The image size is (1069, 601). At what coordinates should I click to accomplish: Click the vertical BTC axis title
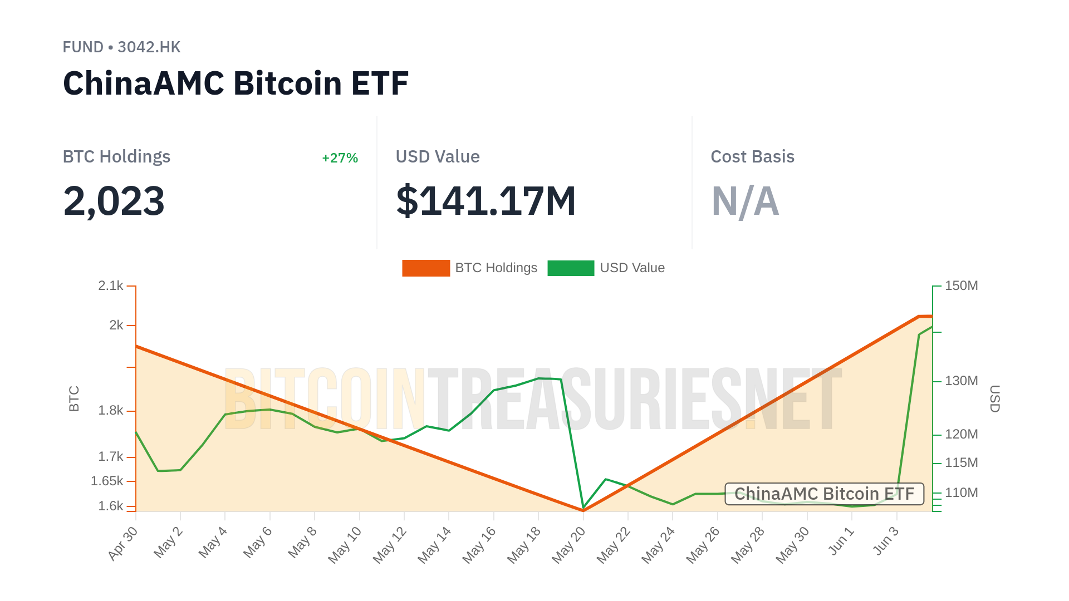[x=74, y=398]
